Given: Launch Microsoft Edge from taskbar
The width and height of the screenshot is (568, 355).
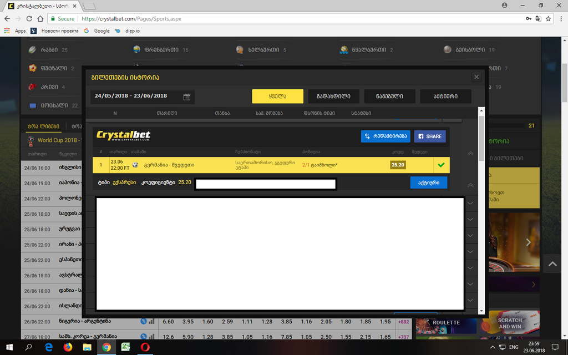Looking at the screenshot, I should 48,347.
